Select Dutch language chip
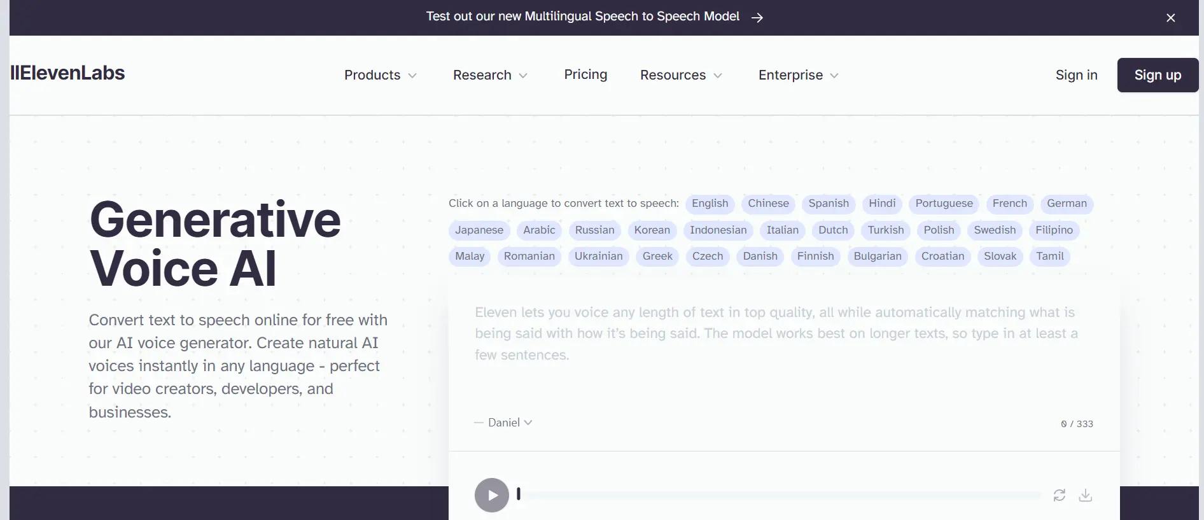 [x=833, y=230]
